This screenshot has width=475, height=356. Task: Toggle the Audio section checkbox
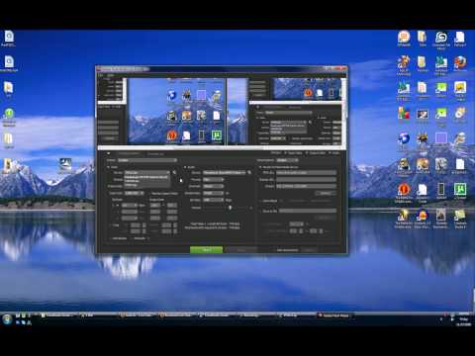pos(185,167)
